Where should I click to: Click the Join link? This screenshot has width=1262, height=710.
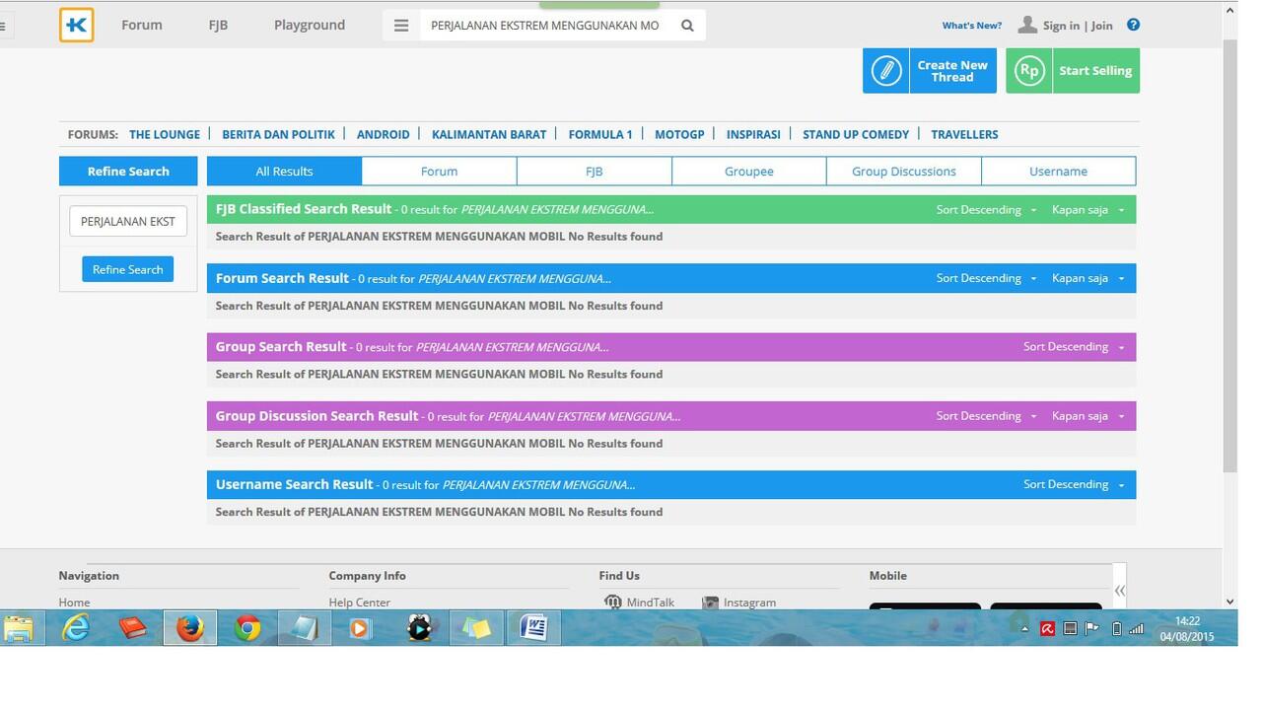pyautogui.click(x=1101, y=26)
